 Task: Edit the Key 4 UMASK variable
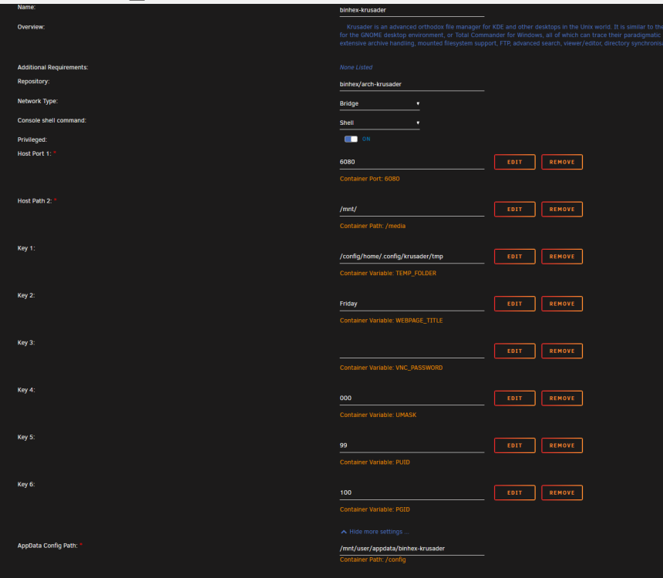point(514,398)
